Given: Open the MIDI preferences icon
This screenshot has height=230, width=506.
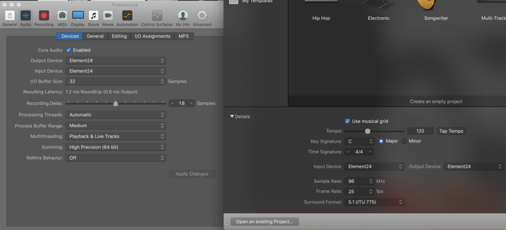Looking at the screenshot, I should (62, 16).
